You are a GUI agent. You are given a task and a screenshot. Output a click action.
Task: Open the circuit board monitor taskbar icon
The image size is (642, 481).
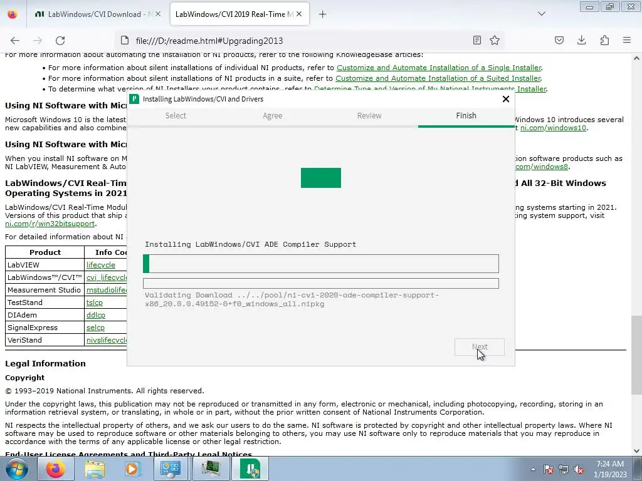[x=211, y=468]
